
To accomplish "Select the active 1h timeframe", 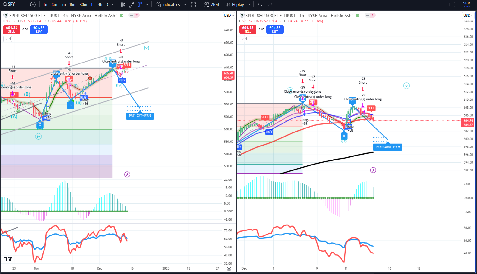I will point(93,5).
